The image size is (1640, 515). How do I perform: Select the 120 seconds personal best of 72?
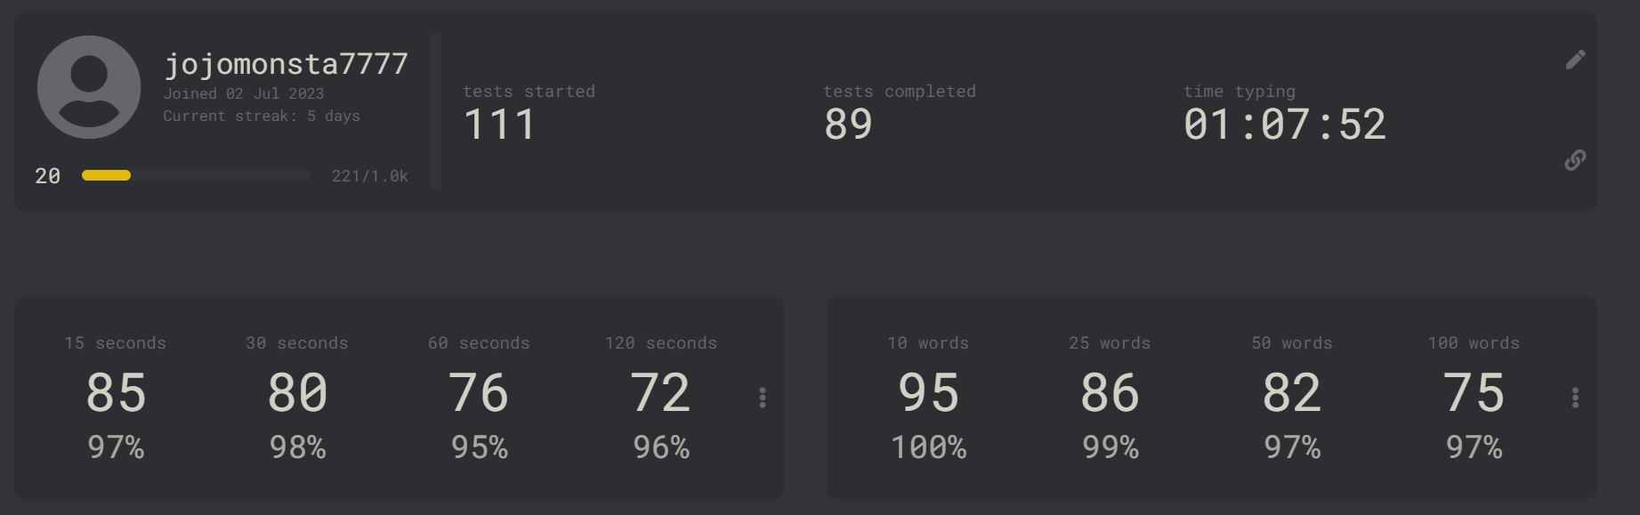(660, 393)
